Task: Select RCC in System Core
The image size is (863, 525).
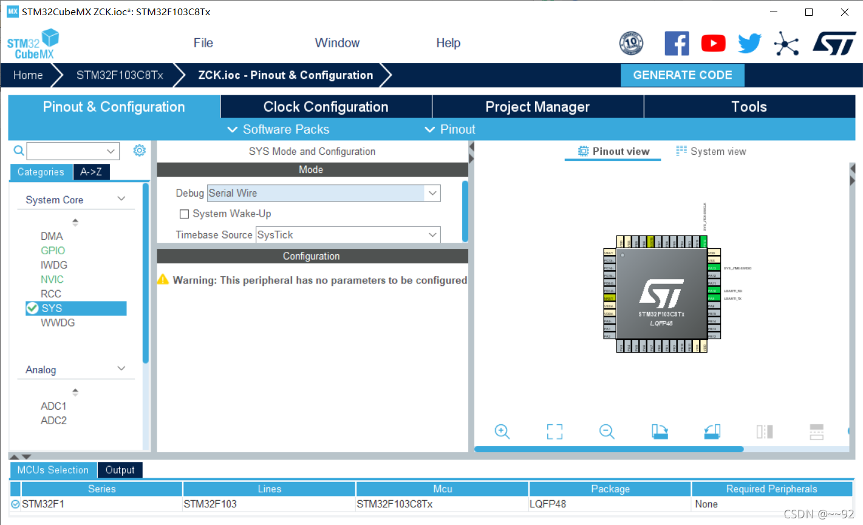Action: 51,294
